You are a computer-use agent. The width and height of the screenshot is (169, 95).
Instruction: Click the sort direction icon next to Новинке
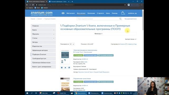(126, 44)
